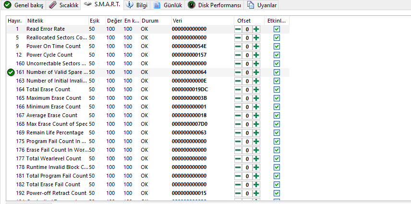This screenshot has width=411, height=204.
Task: Click the En k... column header
Action: point(132,21)
